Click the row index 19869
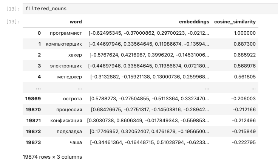This screenshot has width=278, height=164. 33,99
